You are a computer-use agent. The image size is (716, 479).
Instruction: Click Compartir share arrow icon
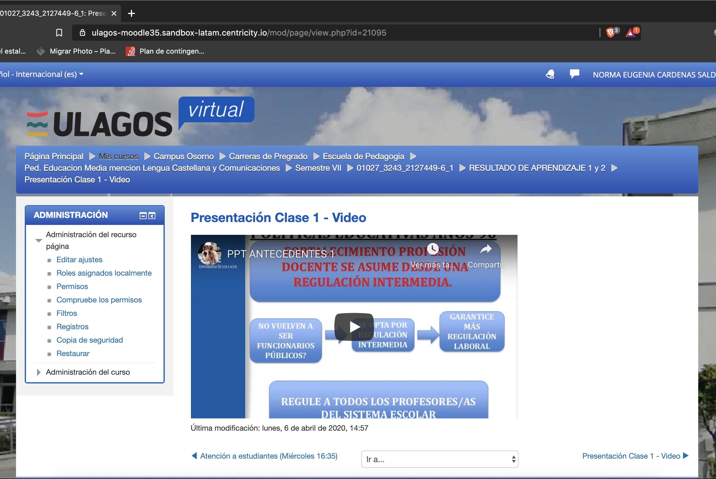coord(486,249)
